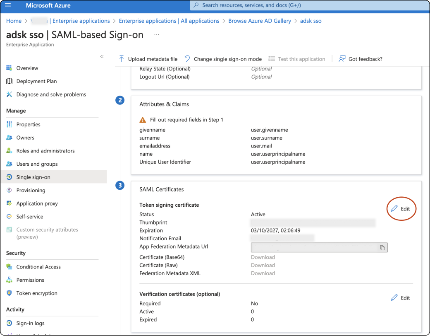Edit the Verification certificates section
This screenshot has height=336, width=430.
[x=401, y=298]
